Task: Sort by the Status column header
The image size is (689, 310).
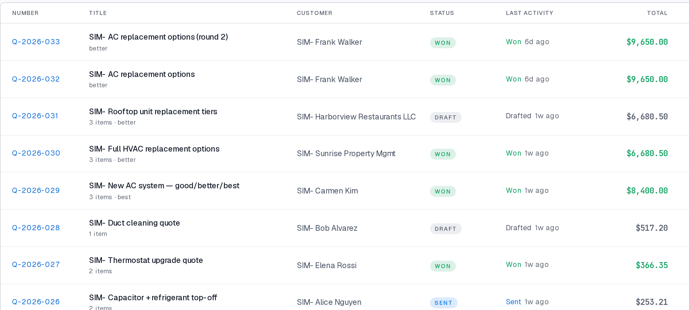Action: (442, 13)
